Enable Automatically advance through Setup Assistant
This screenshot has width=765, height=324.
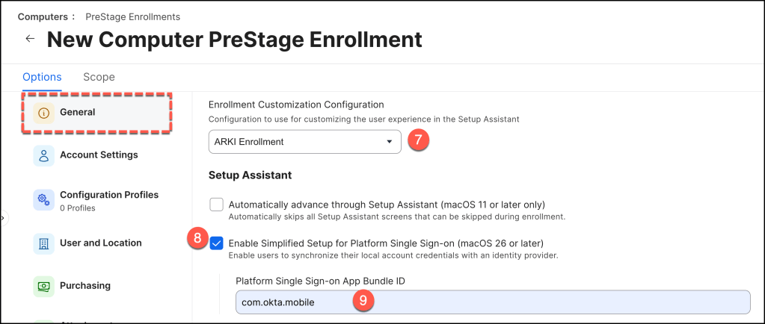point(217,205)
